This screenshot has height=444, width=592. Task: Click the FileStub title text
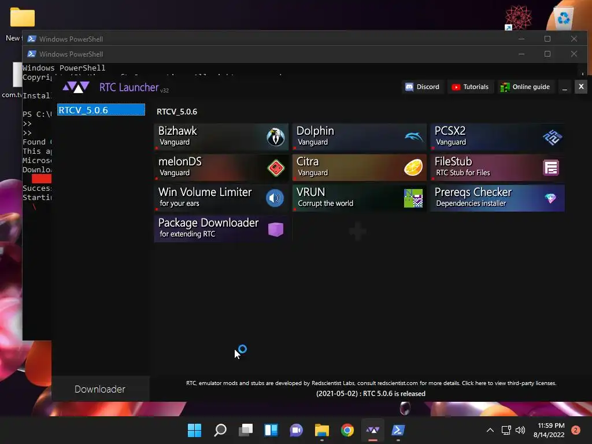[x=453, y=161]
